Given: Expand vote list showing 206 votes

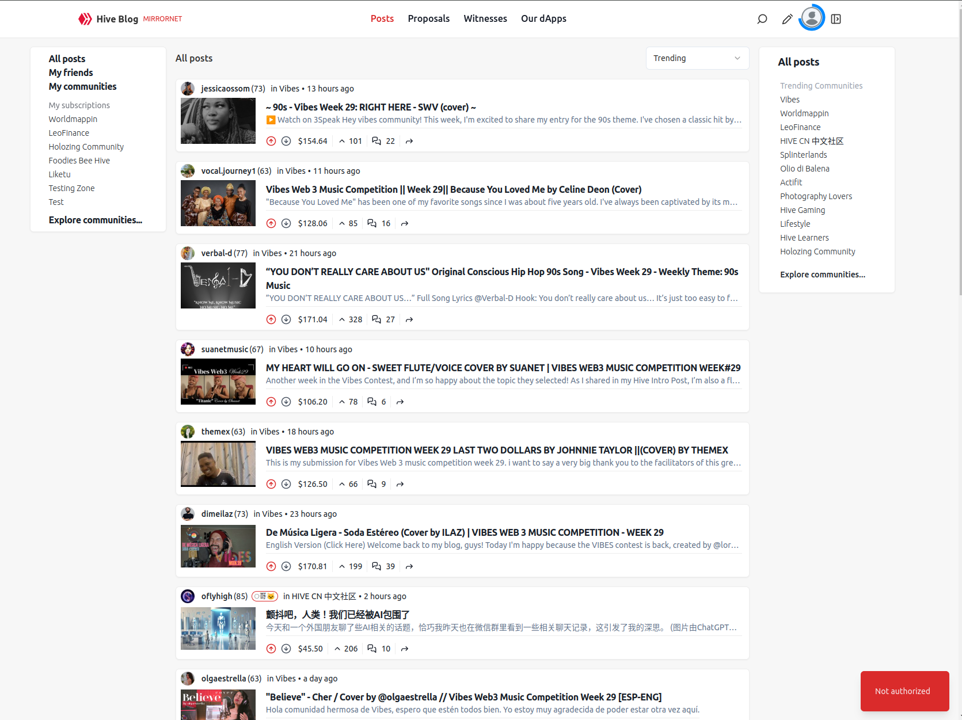Looking at the screenshot, I should point(346,649).
